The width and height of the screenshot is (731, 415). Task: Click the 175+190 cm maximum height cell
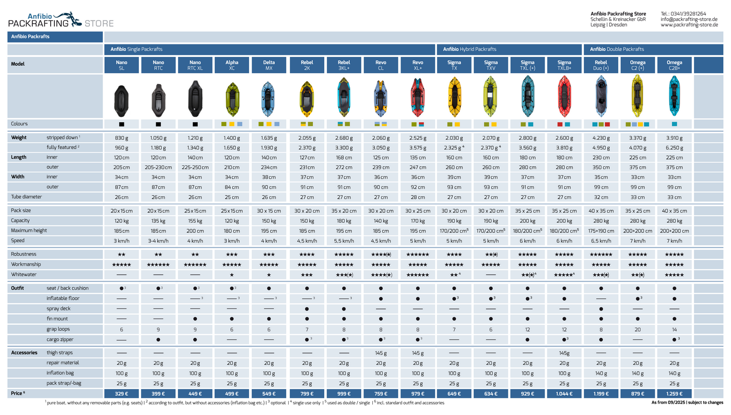coord(601,231)
